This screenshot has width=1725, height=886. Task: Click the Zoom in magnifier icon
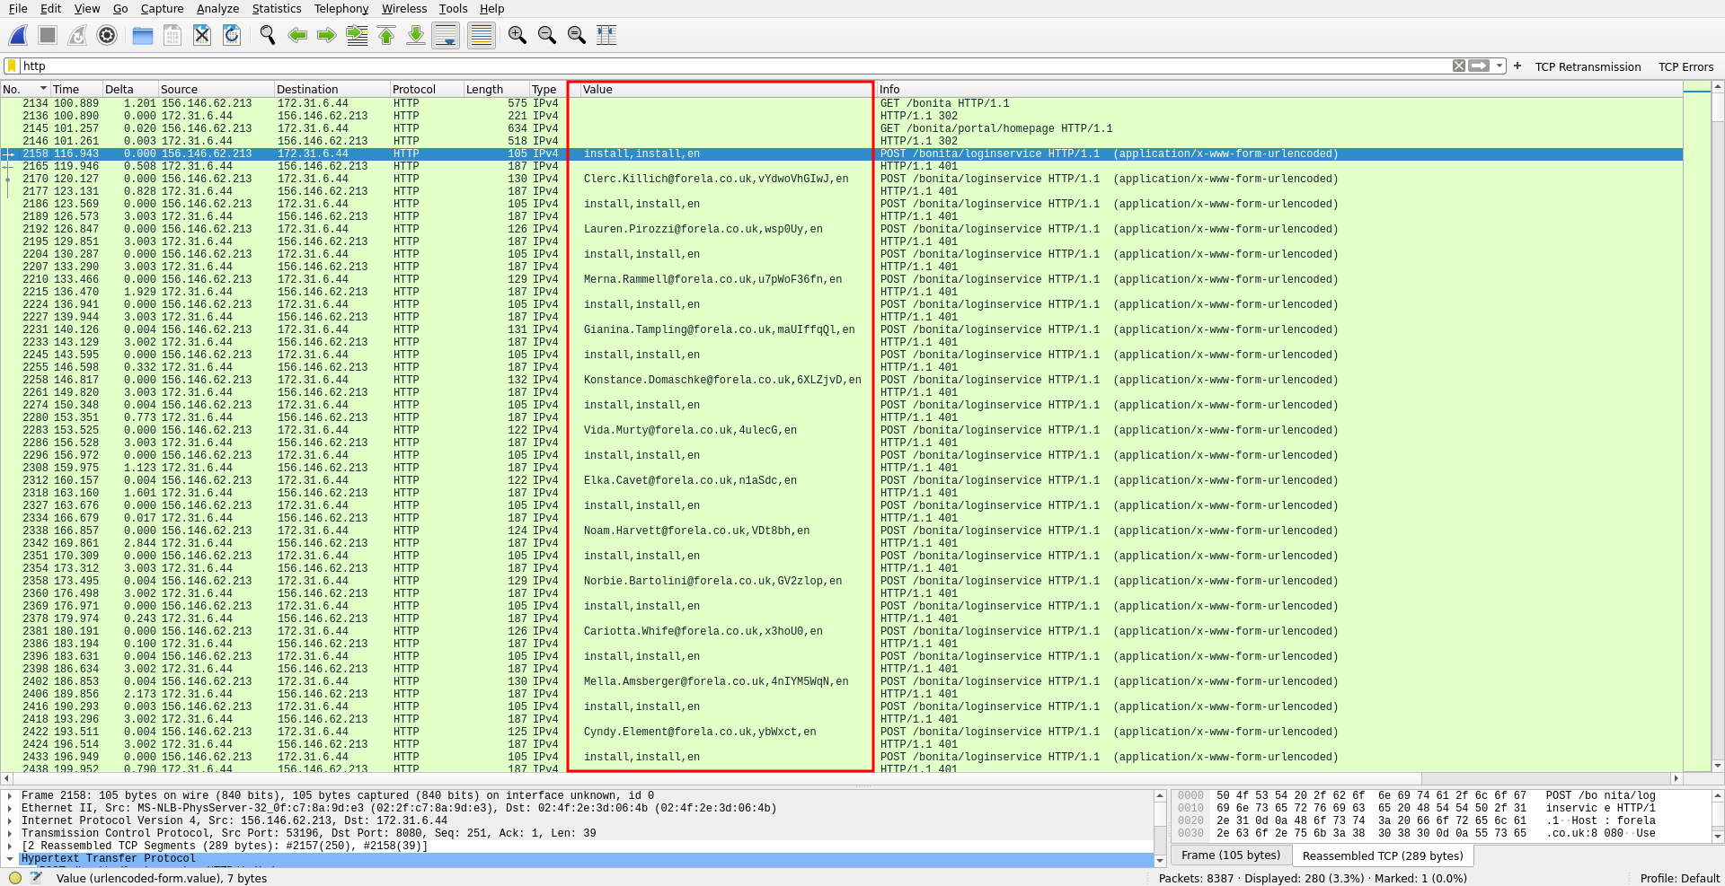pyautogui.click(x=517, y=35)
